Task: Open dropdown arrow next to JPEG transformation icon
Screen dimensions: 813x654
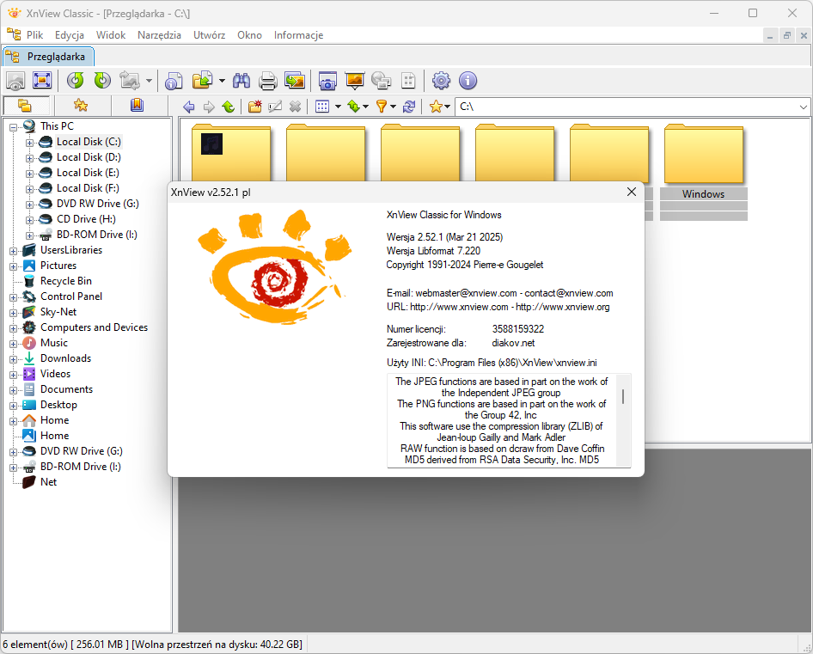Action: (x=149, y=81)
